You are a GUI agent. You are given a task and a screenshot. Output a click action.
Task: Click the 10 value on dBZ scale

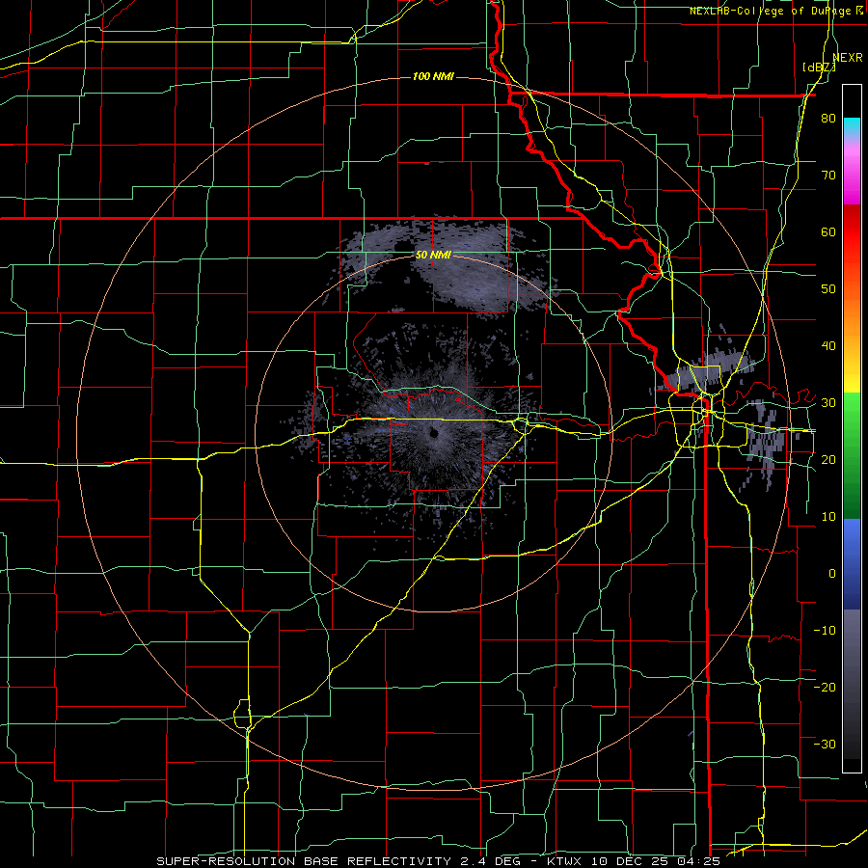(828, 517)
